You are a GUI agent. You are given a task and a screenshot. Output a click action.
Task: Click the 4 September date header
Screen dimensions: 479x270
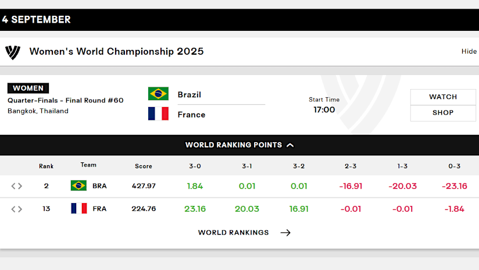(37, 20)
